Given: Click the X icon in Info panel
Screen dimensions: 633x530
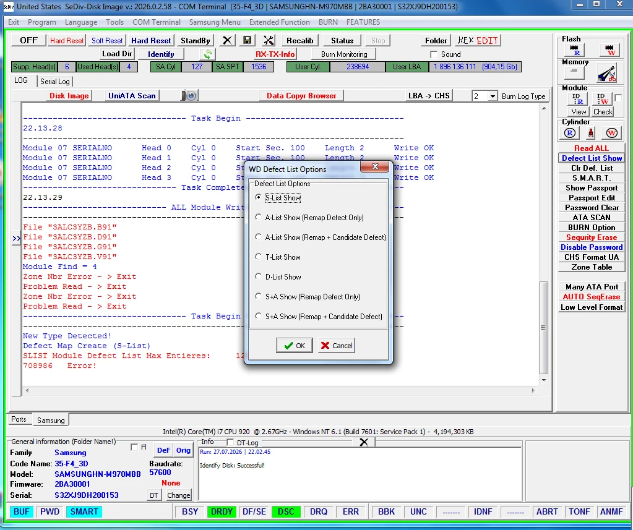Looking at the screenshot, I should [x=364, y=442].
